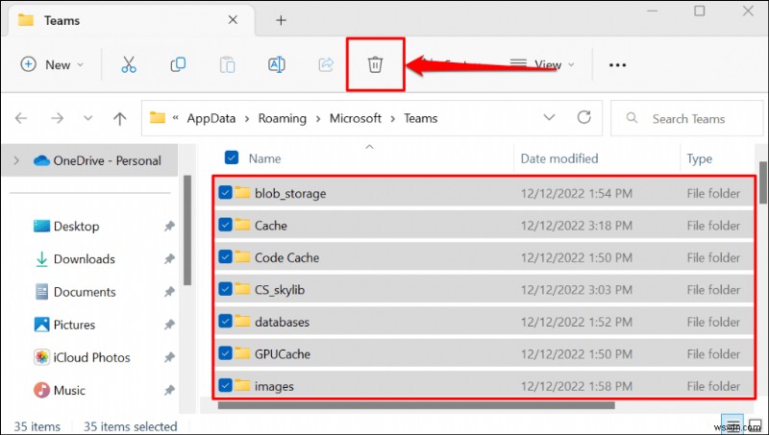This screenshot has width=769, height=435.
Task: Switch to details view layout icon
Action: pyautogui.click(x=732, y=424)
